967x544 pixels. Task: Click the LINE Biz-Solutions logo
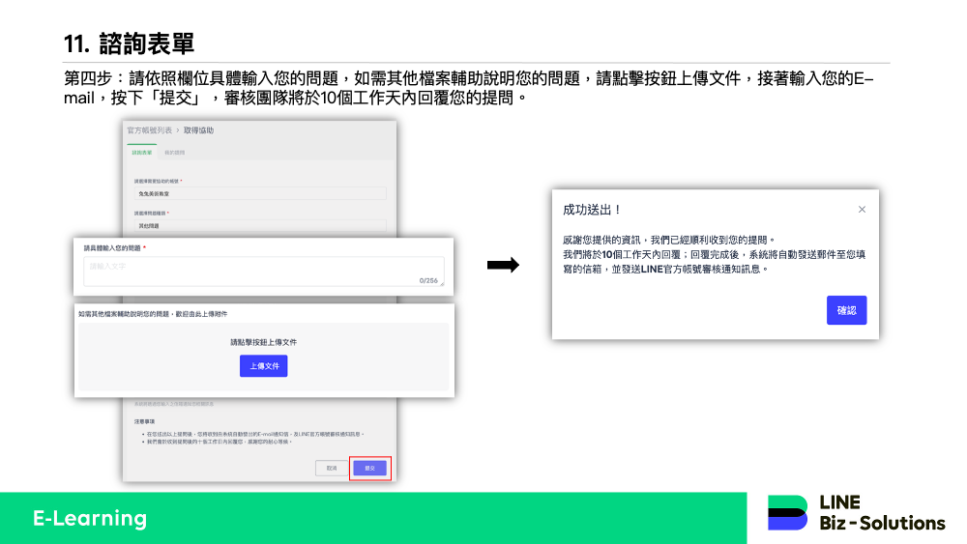[x=856, y=513]
